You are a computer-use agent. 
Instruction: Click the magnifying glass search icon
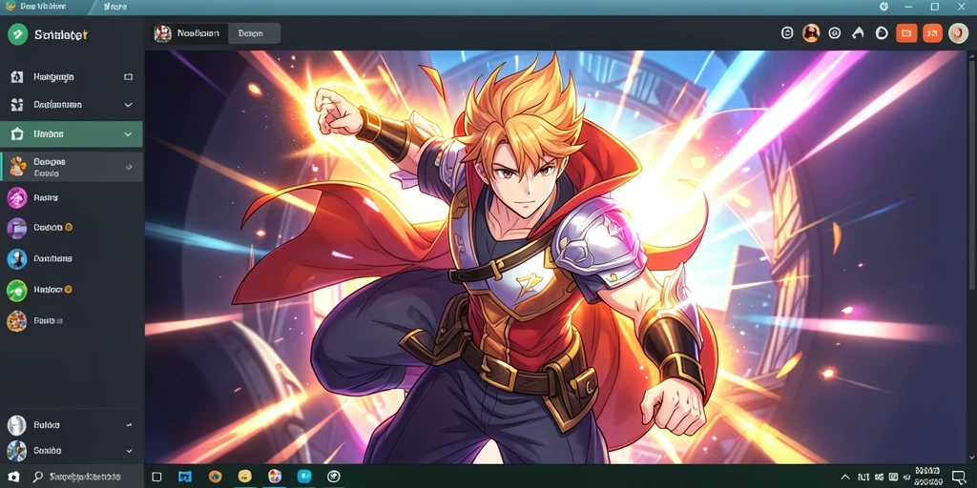pos(38,477)
